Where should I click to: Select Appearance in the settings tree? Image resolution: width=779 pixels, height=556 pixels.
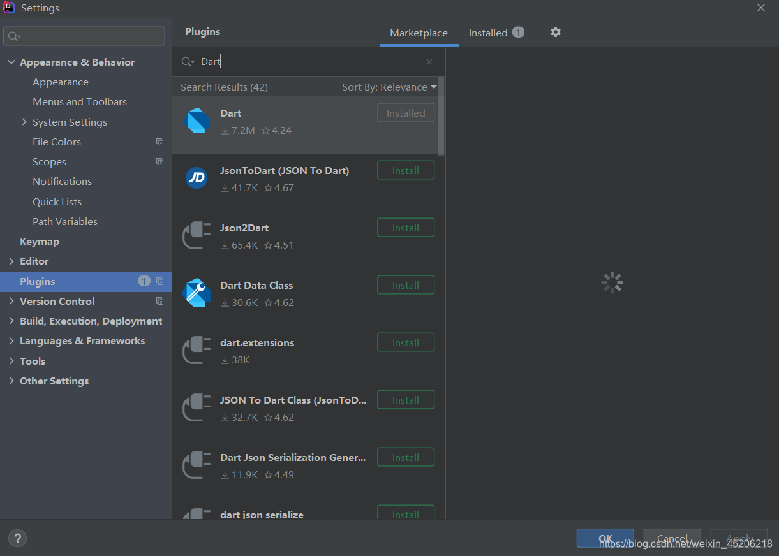click(x=61, y=82)
